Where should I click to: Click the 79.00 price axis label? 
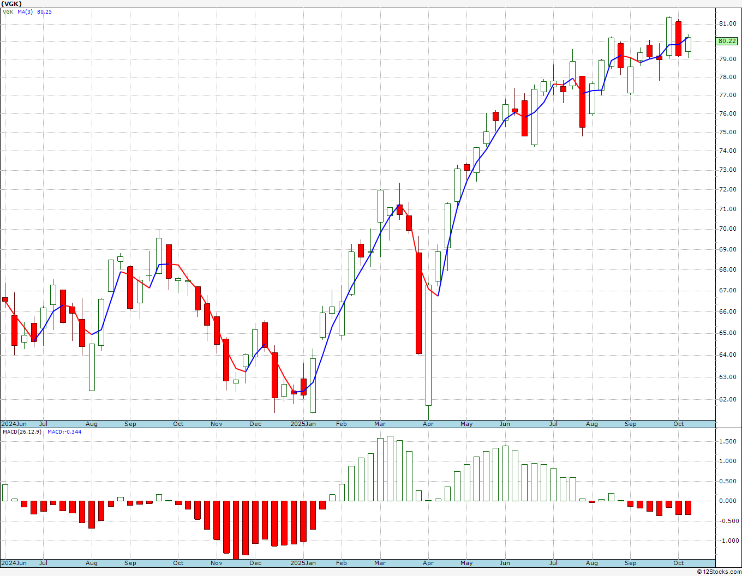(728, 59)
